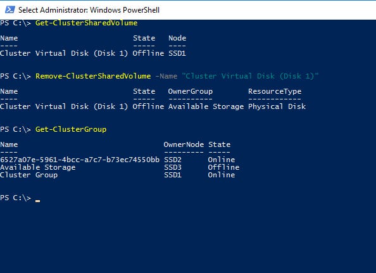Click the 'Offline' state of Available Storage group
Image resolution: width=376 pixels, height=273 pixels.
point(223,167)
